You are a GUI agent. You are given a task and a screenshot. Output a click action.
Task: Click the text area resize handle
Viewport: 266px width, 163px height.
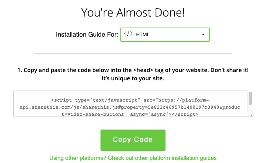click(x=250, y=115)
